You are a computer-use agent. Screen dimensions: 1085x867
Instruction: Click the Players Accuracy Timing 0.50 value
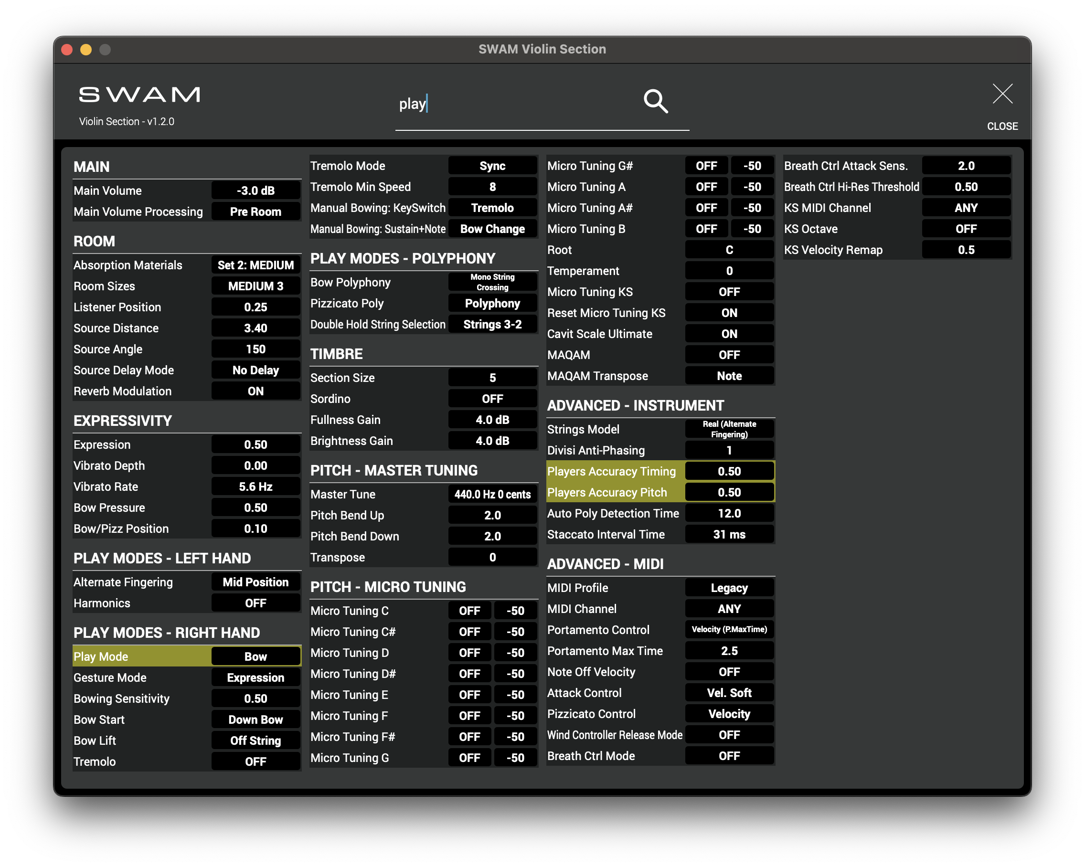(729, 471)
